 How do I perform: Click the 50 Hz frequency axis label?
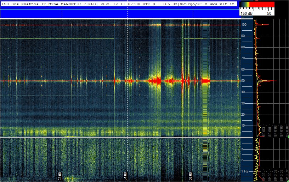tap(243, 81)
